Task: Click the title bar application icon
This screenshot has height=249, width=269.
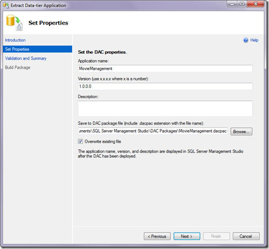Action: click(x=6, y=6)
